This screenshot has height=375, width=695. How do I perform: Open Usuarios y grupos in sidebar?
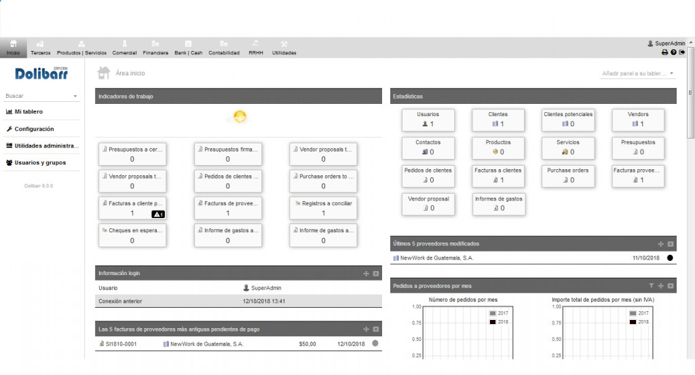40,163
